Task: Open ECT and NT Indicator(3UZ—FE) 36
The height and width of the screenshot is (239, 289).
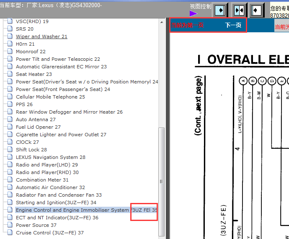Action: 57,218
